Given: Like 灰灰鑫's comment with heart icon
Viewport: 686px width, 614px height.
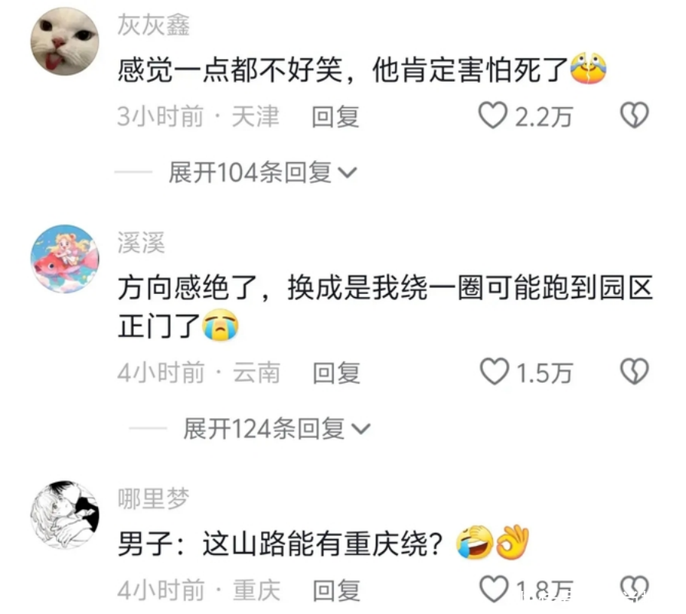Looking at the screenshot, I should point(492,116).
